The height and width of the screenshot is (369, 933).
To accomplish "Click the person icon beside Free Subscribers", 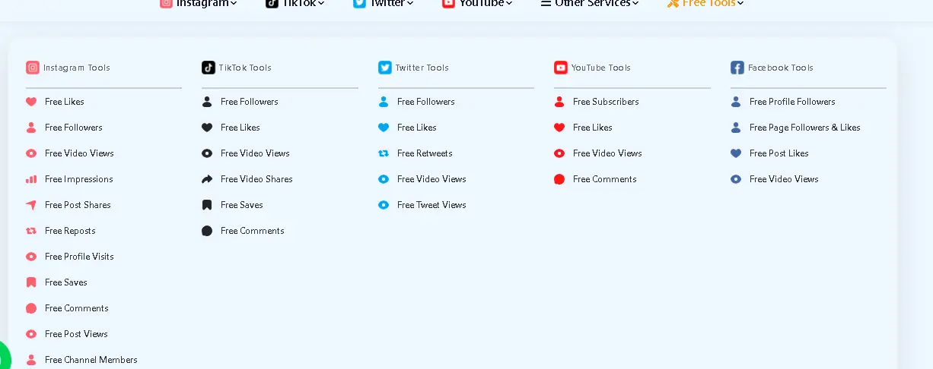I will click(x=559, y=102).
